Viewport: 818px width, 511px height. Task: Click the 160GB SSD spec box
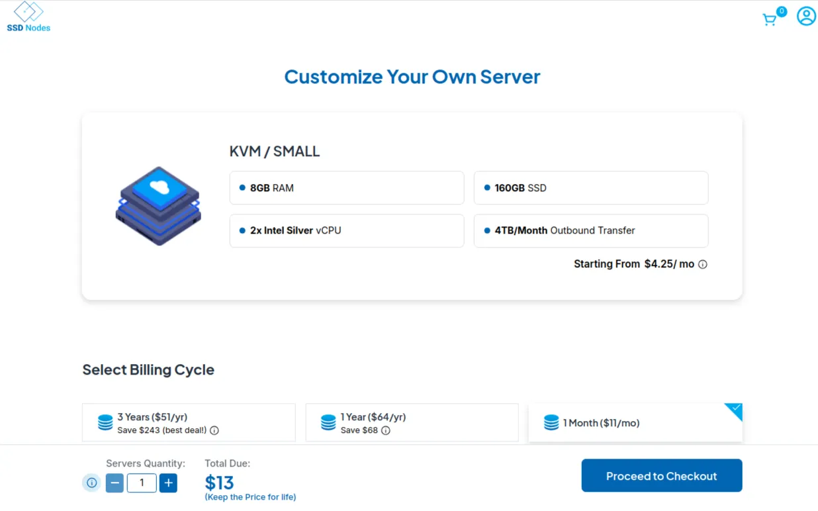pyautogui.click(x=591, y=188)
